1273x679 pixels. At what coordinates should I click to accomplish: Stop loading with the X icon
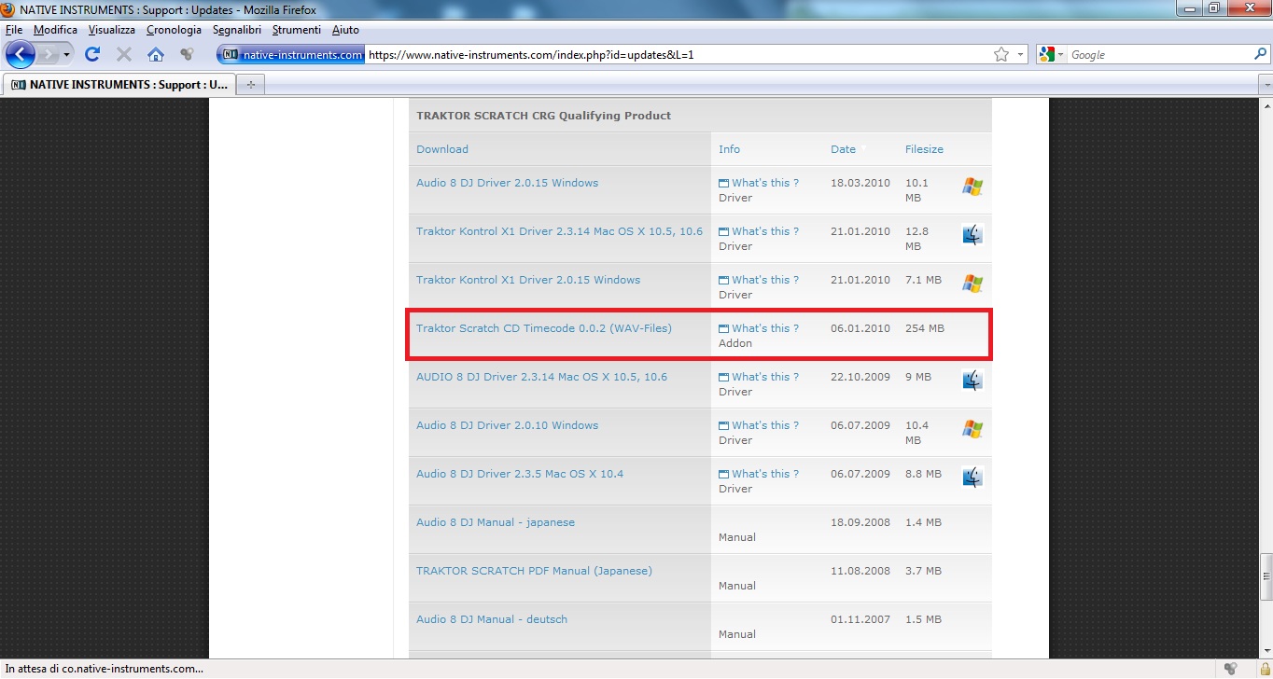click(x=124, y=55)
